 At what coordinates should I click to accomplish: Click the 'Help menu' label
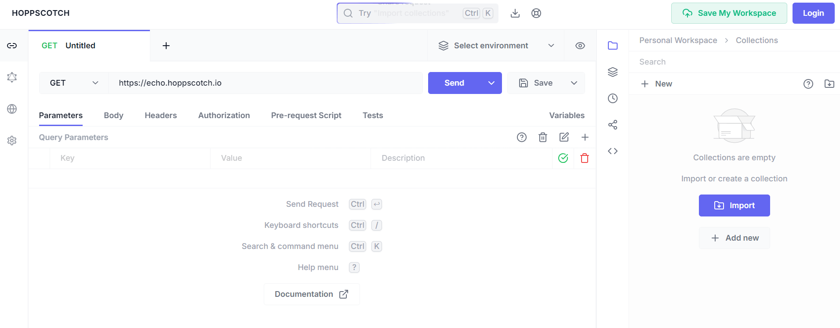(318, 267)
